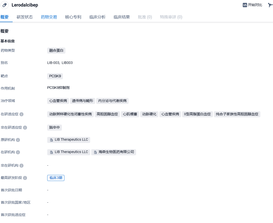
Task: Click the 治疗领域 field label
Action: pos(8,101)
